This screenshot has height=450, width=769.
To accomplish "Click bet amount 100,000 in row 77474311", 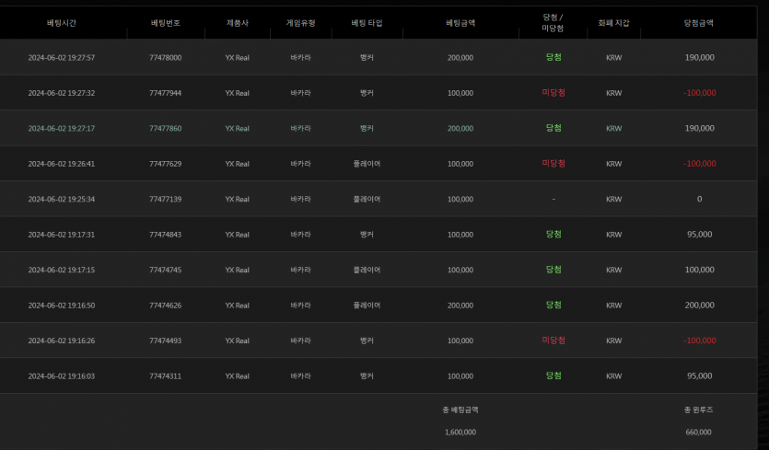I will (x=460, y=376).
